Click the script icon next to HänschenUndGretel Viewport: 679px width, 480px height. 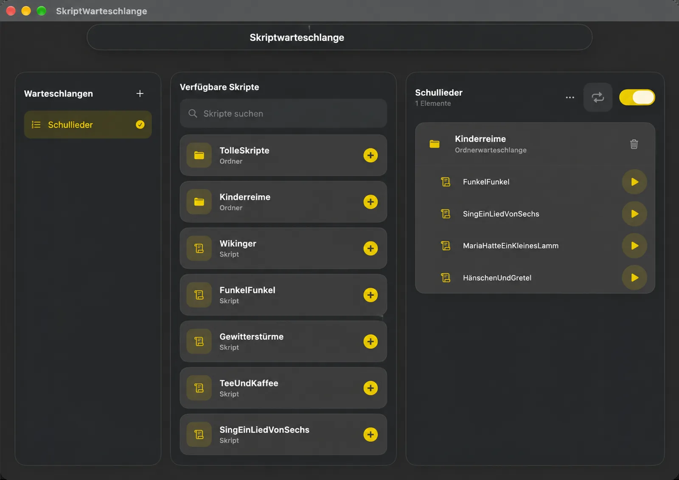pyautogui.click(x=446, y=278)
